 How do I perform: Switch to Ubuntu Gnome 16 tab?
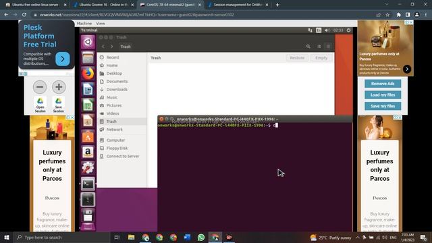click(x=103, y=5)
